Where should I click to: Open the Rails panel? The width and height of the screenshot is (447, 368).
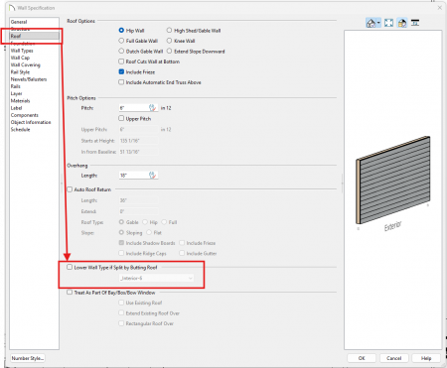[16, 86]
